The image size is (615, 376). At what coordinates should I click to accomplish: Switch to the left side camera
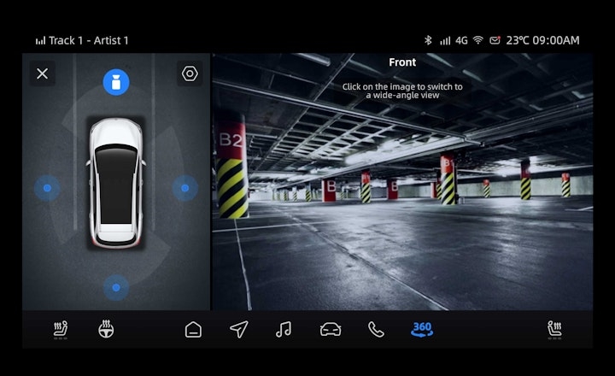coord(47,188)
